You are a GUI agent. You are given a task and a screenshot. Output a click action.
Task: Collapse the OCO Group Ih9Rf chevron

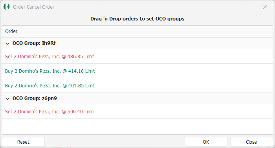[7, 43]
